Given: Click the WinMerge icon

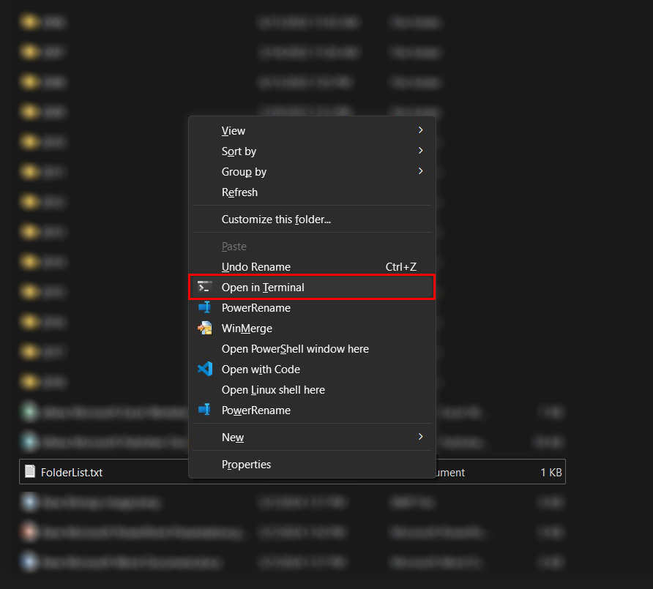Looking at the screenshot, I should coord(205,329).
